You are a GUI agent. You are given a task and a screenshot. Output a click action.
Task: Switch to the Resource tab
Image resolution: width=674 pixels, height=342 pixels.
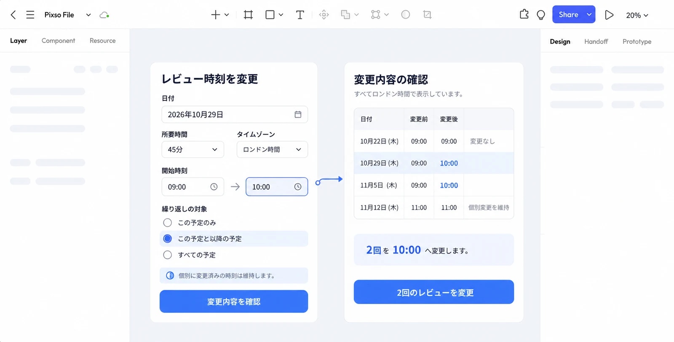102,40
